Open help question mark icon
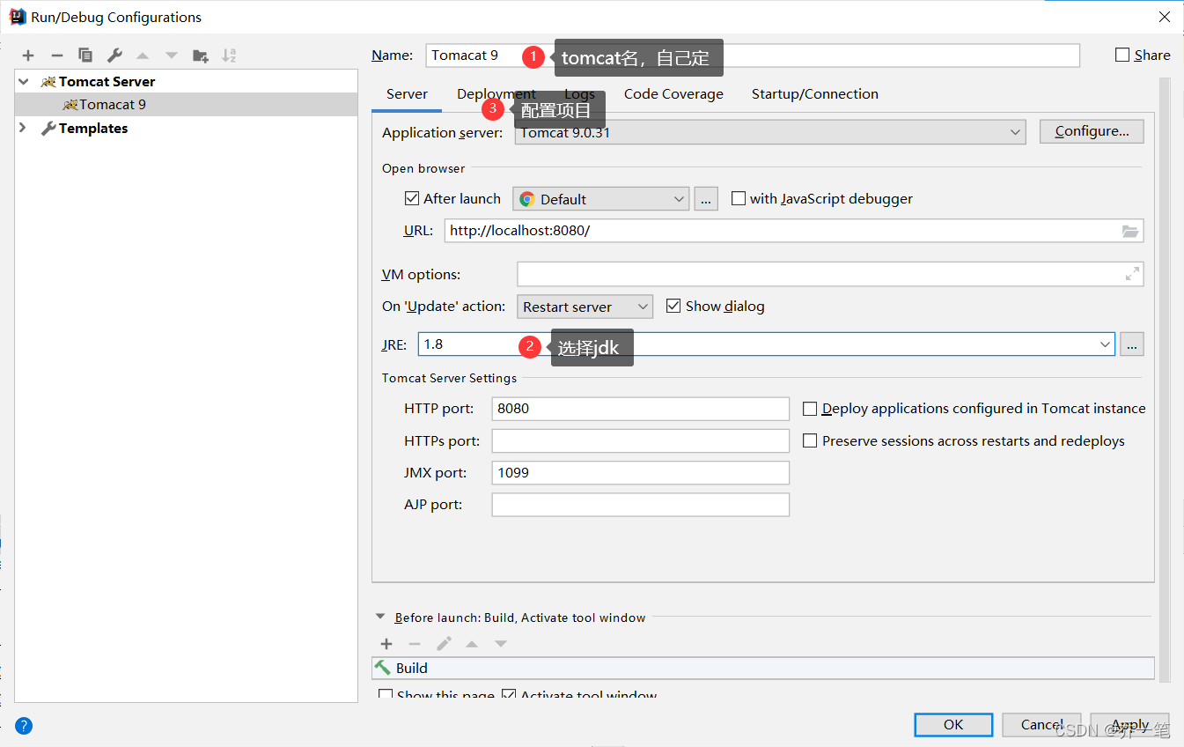 coord(24,726)
